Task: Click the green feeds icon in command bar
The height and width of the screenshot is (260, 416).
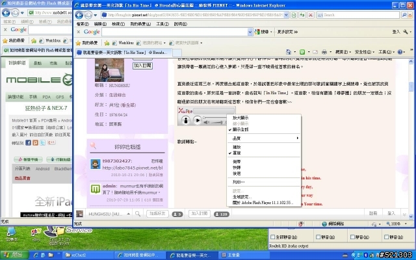Action: (x=302, y=52)
